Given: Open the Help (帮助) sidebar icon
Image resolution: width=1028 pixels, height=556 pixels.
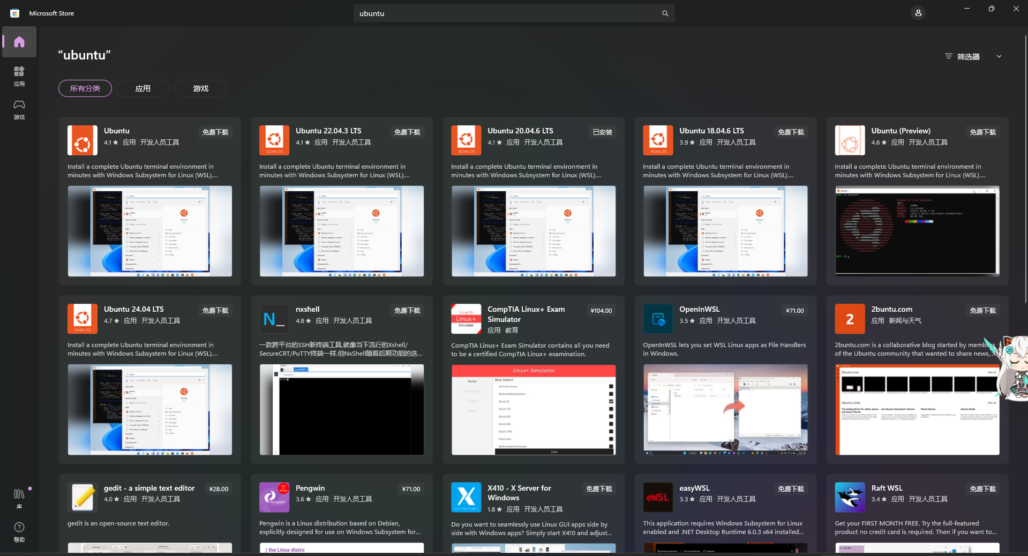Looking at the screenshot, I should [19, 531].
